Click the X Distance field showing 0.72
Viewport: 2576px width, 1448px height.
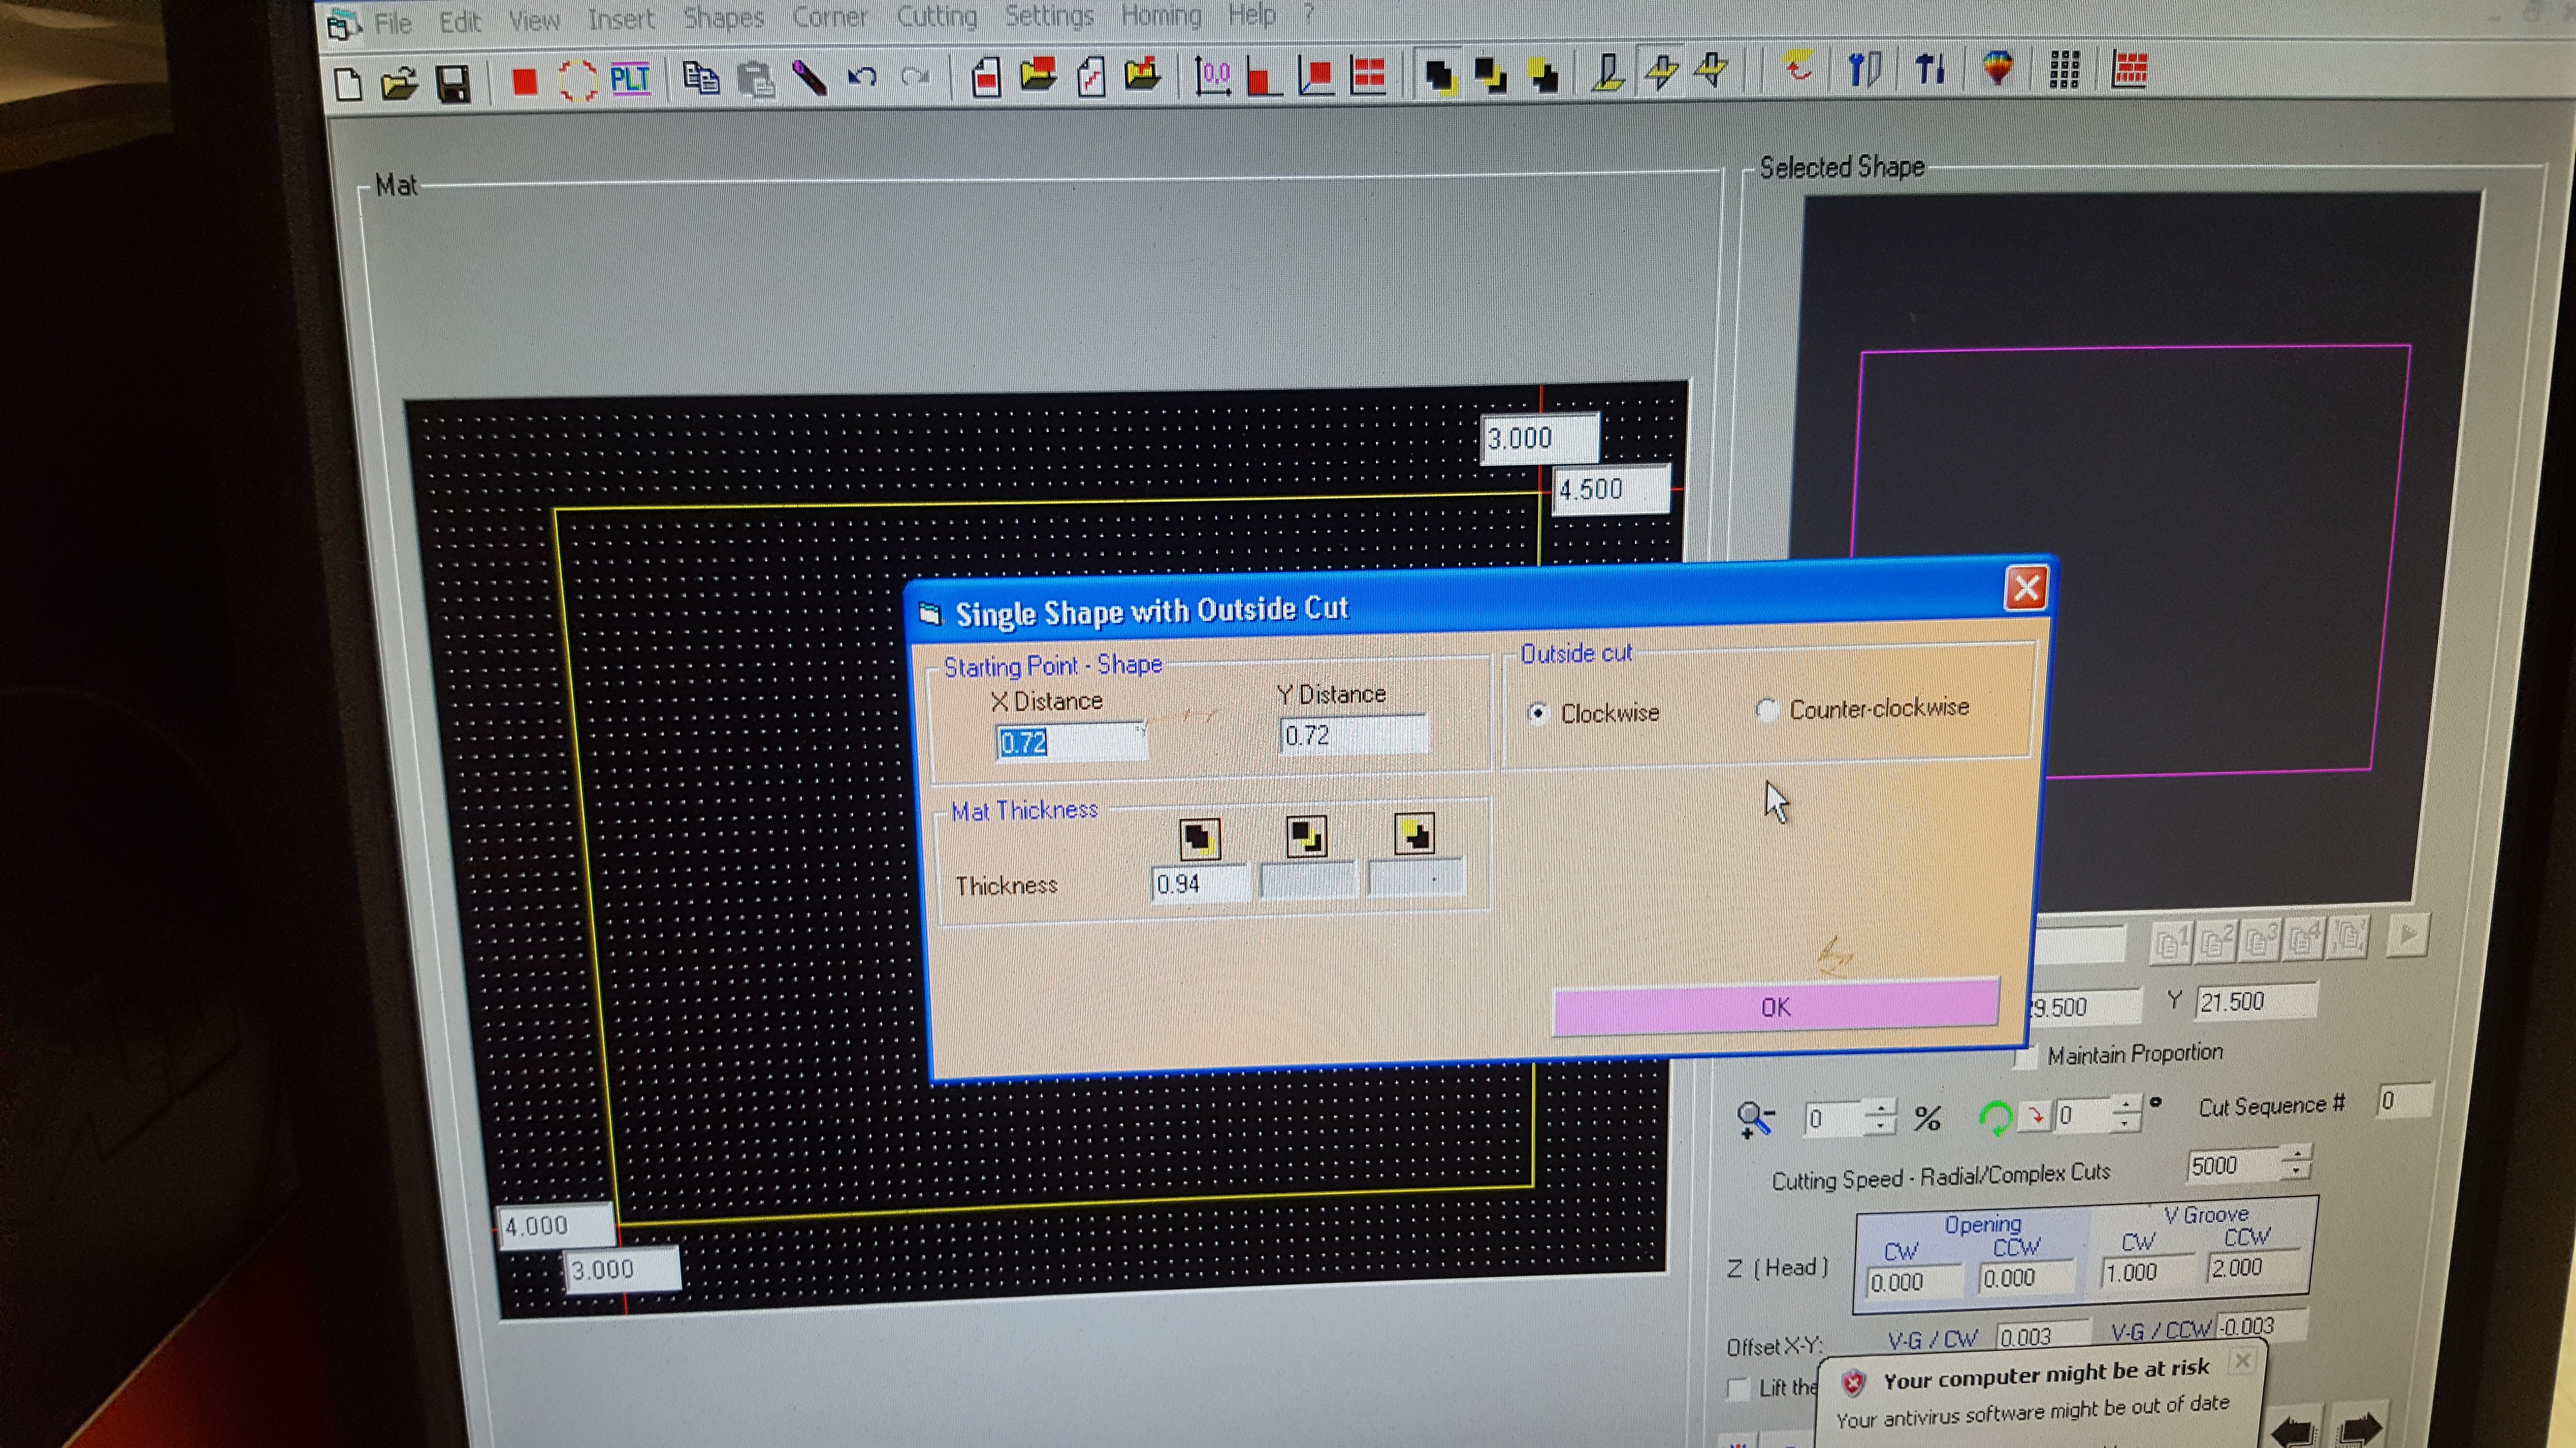tap(1071, 741)
